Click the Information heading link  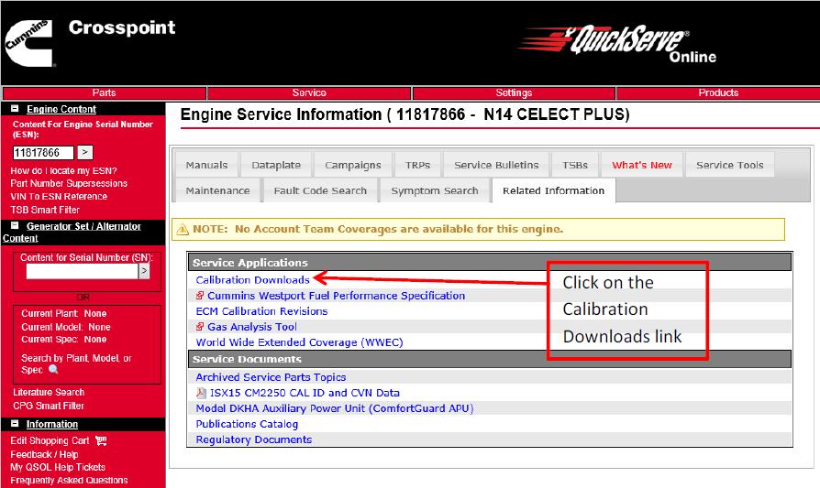tap(51, 424)
